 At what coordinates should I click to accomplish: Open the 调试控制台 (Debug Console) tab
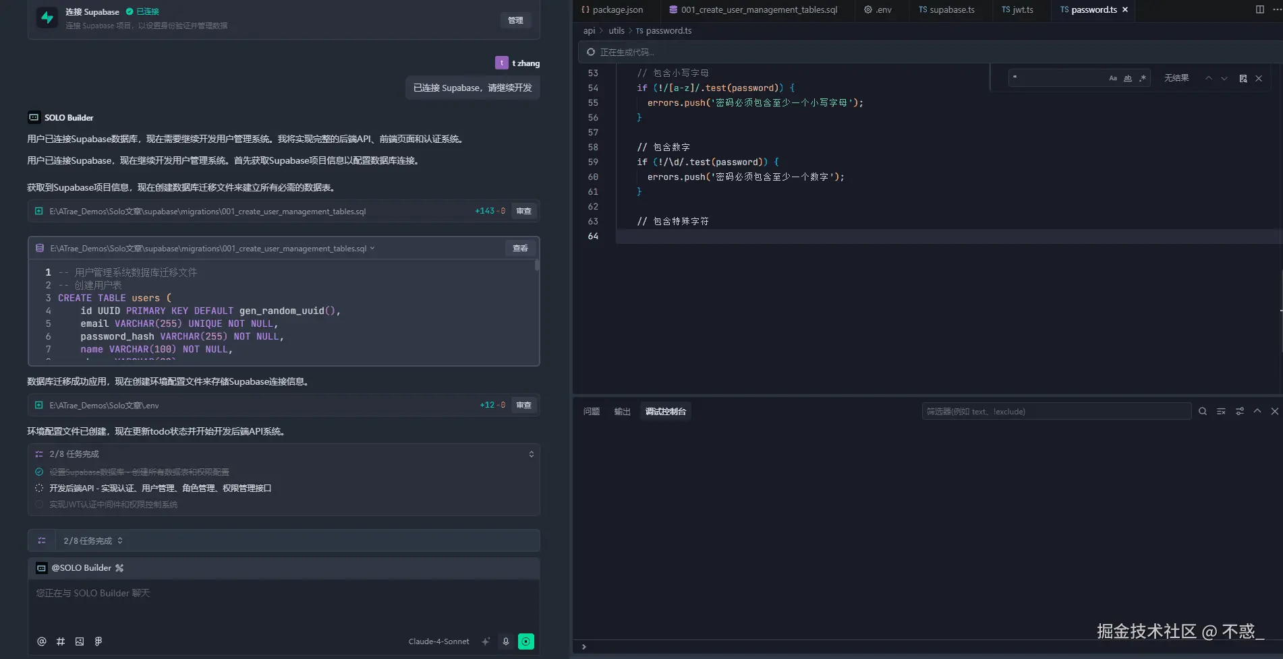pos(666,411)
